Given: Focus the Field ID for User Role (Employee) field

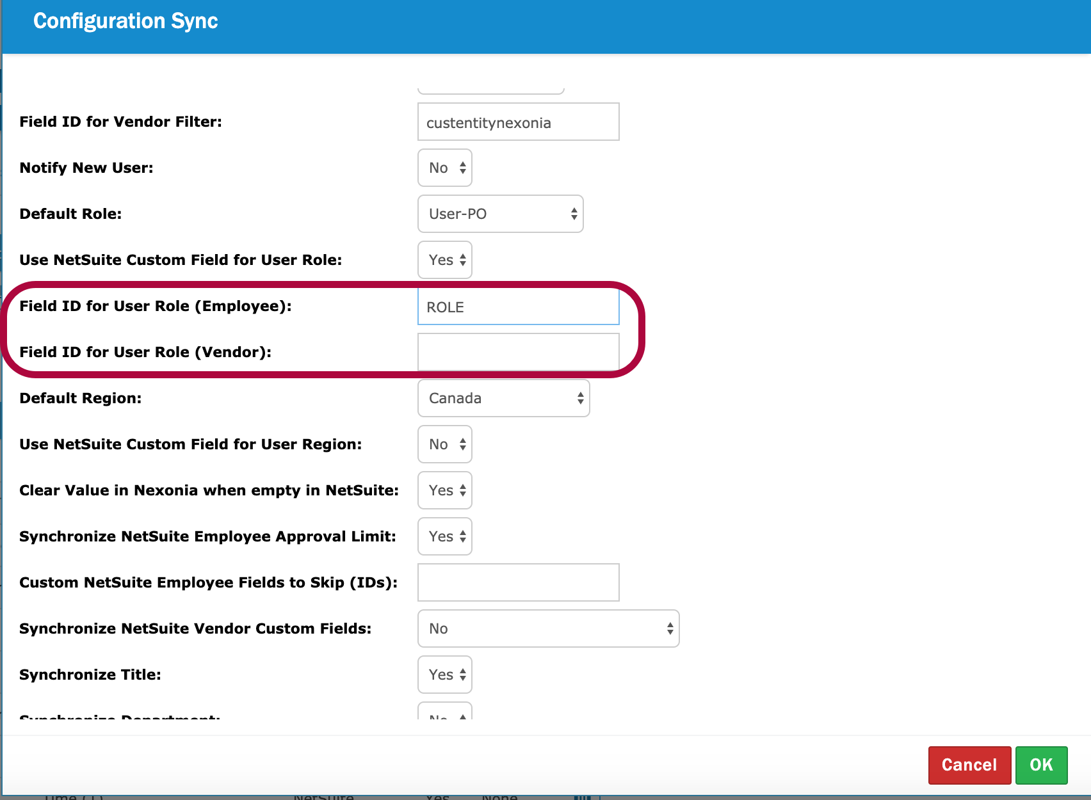Looking at the screenshot, I should 518,307.
